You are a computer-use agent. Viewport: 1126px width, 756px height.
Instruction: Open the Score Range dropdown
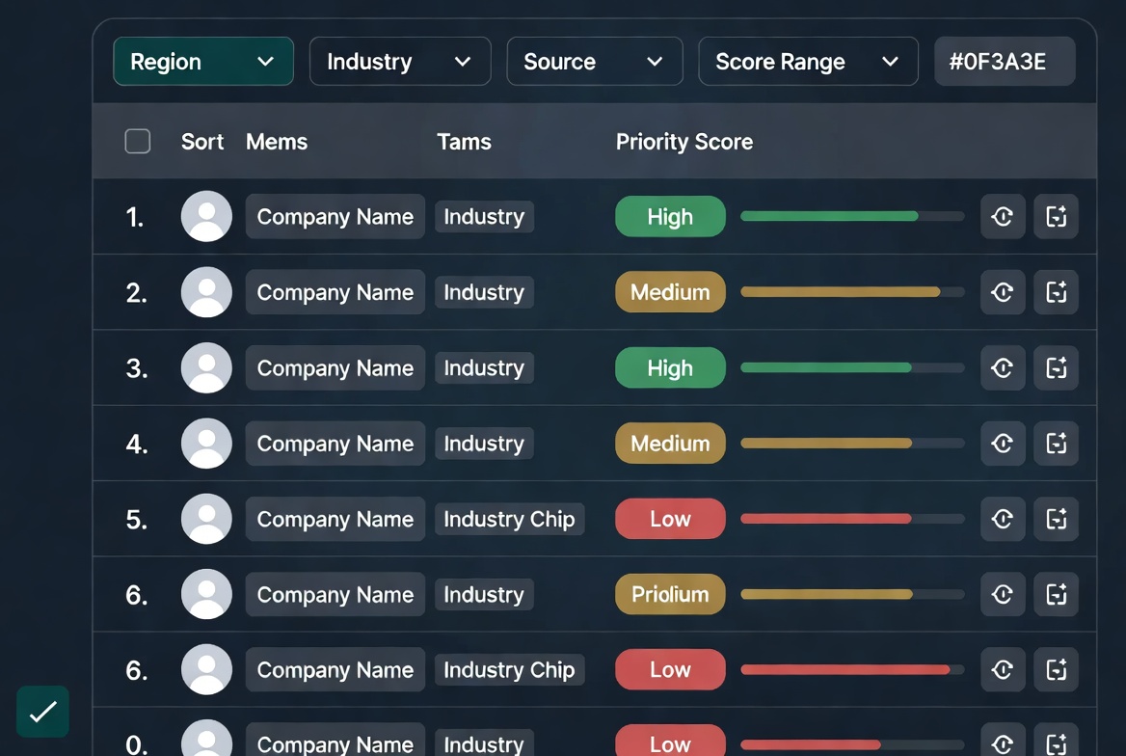pyautogui.click(x=808, y=61)
